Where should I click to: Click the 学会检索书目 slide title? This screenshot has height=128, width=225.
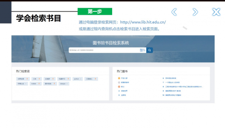[38, 18]
